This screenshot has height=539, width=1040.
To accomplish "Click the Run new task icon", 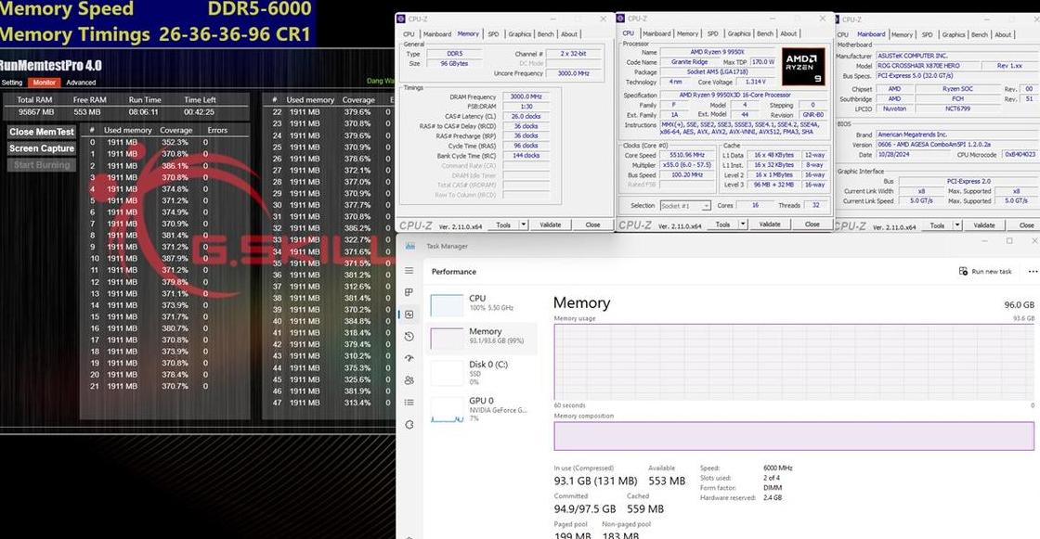I will pos(963,271).
